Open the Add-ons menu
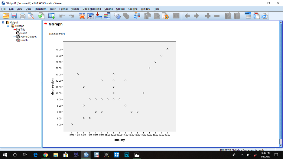 (x=133, y=9)
